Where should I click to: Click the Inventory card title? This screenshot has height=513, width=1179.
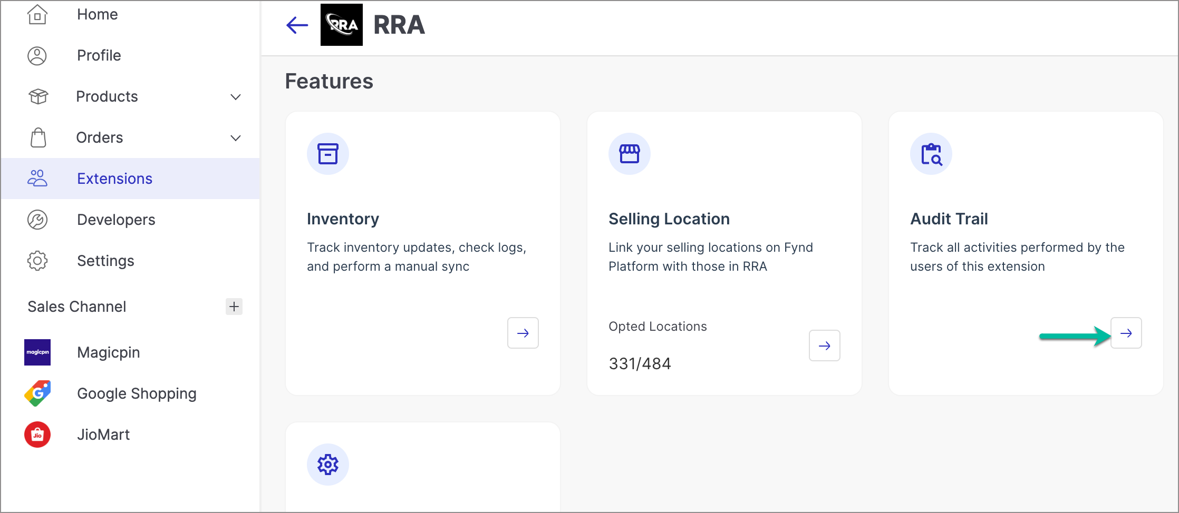pyautogui.click(x=343, y=219)
